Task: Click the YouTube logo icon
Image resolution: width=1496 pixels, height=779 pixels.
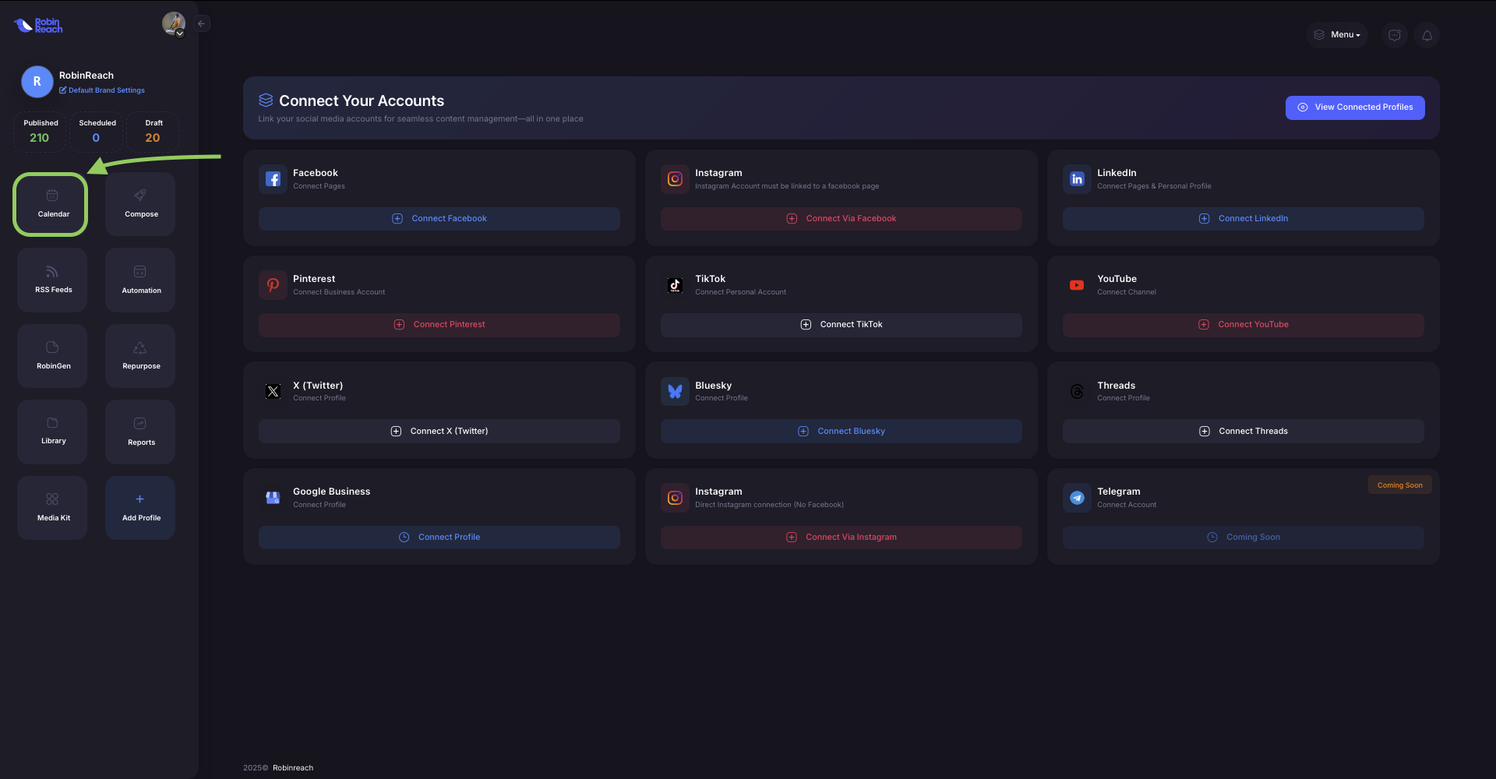Action: pos(1077,285)
